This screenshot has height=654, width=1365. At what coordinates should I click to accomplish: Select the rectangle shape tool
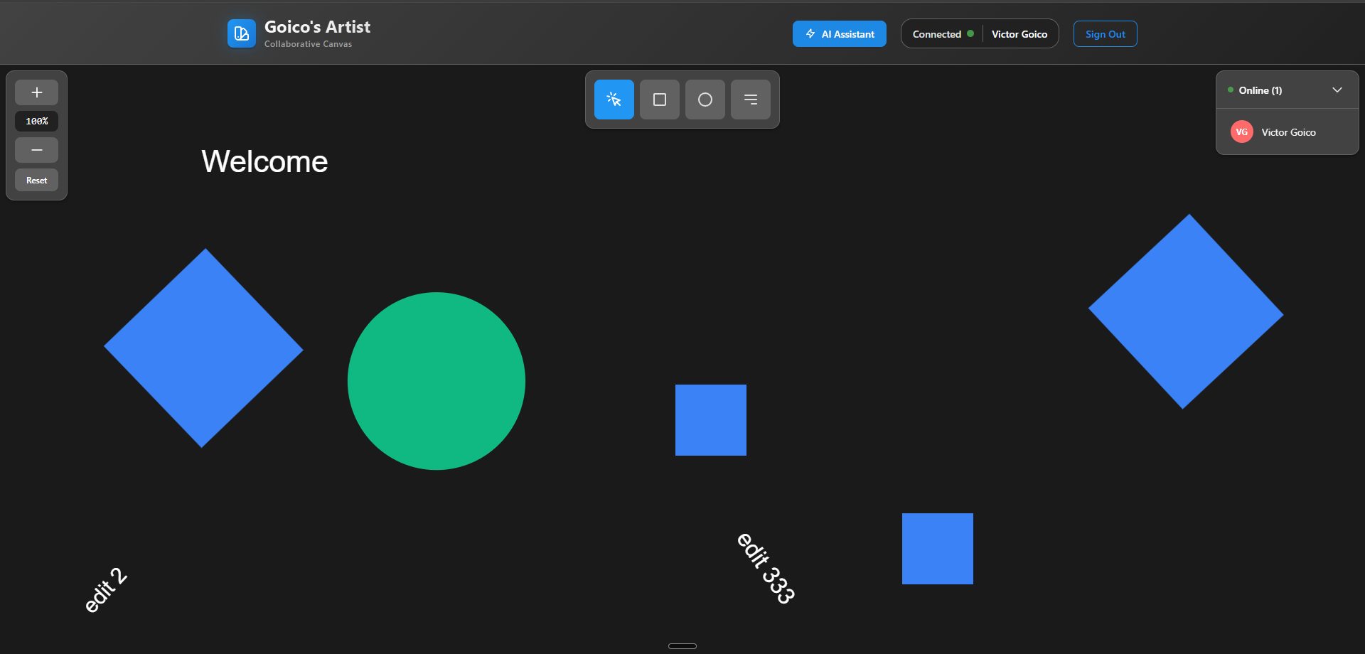click(659, 100)
